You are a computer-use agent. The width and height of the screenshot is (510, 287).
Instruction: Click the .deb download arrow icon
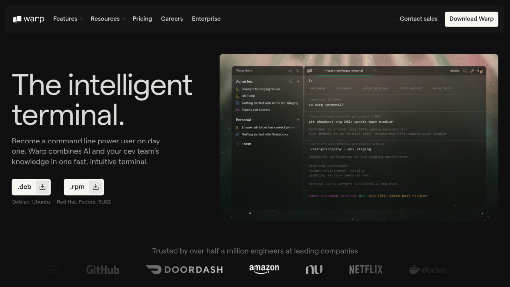[x=43, y=187]
